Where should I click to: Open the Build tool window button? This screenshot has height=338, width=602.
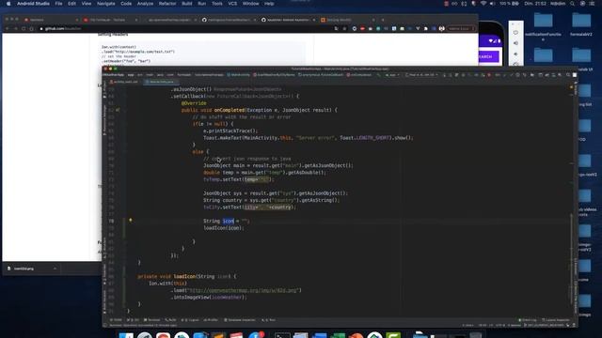[x=170, y=320]
